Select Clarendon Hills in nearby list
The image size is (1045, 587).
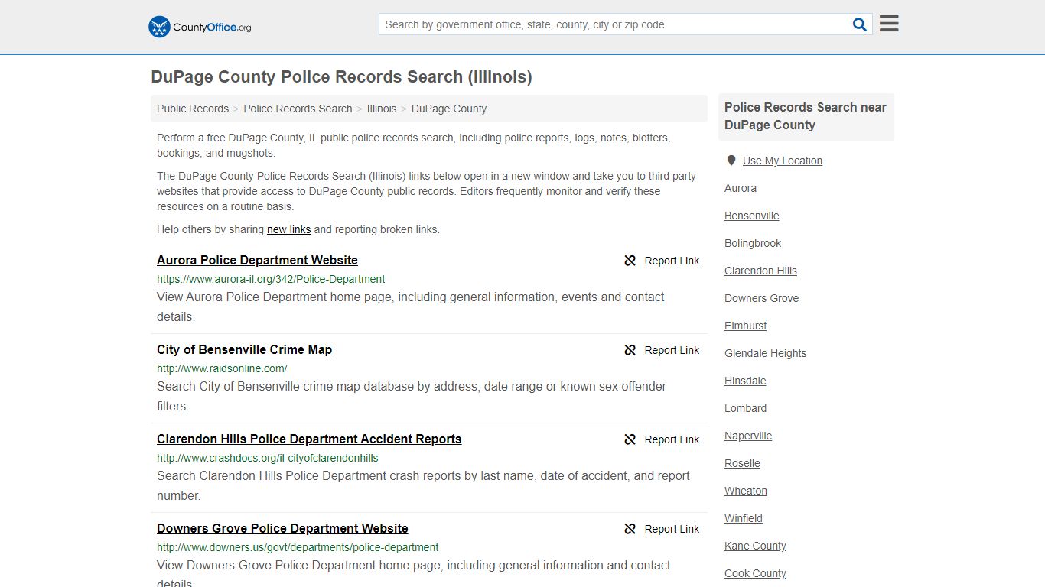click(760, 271)
